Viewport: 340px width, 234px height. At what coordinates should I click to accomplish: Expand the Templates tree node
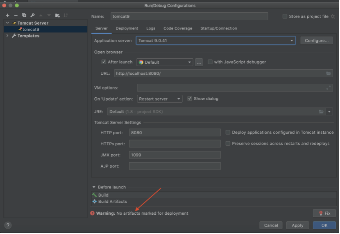point(8,36)
